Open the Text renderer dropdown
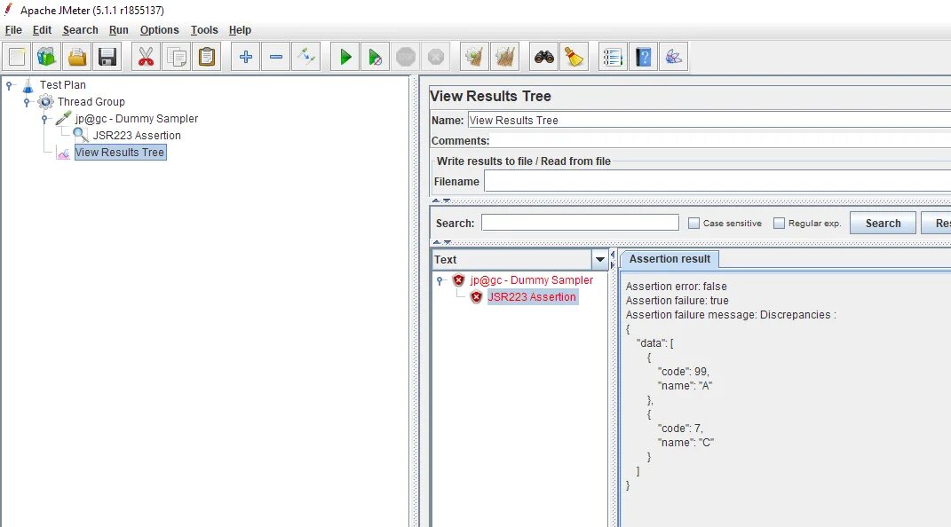Viewport: 951px width, 527px height. 600,259
